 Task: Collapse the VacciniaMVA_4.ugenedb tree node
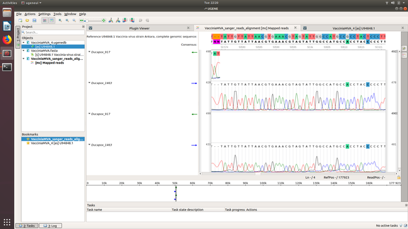tap(24, 43)
